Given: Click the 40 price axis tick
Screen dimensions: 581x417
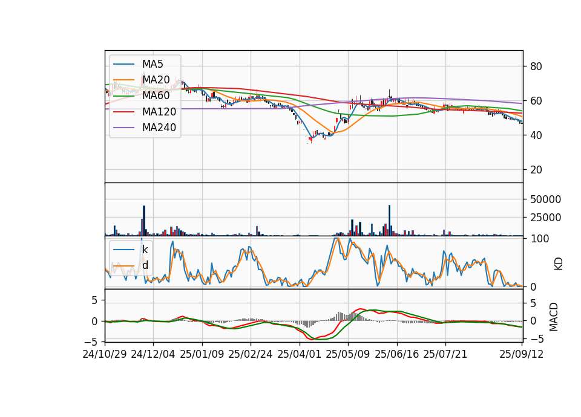Looking at the screenshot, I should (536, 135).
